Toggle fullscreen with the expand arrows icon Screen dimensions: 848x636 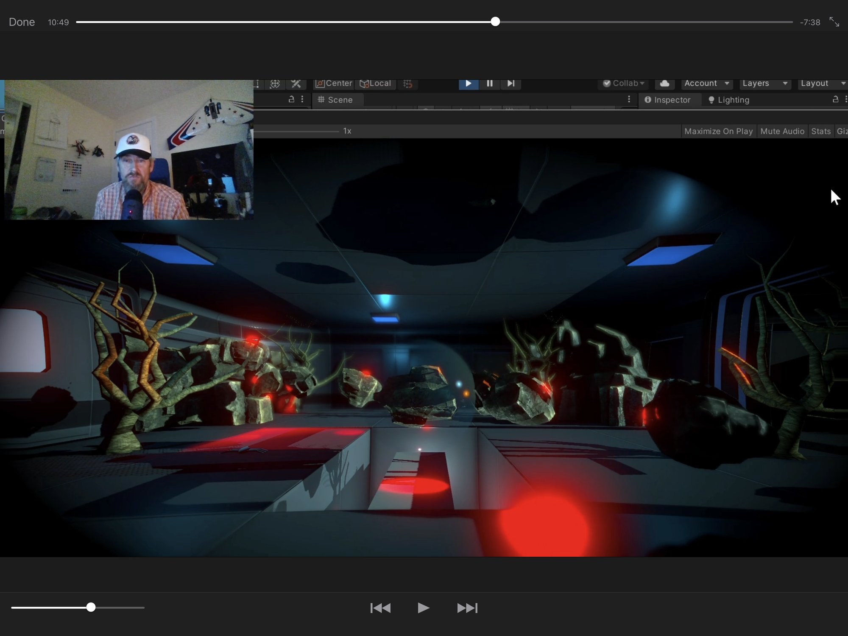[x=834, y=22]
